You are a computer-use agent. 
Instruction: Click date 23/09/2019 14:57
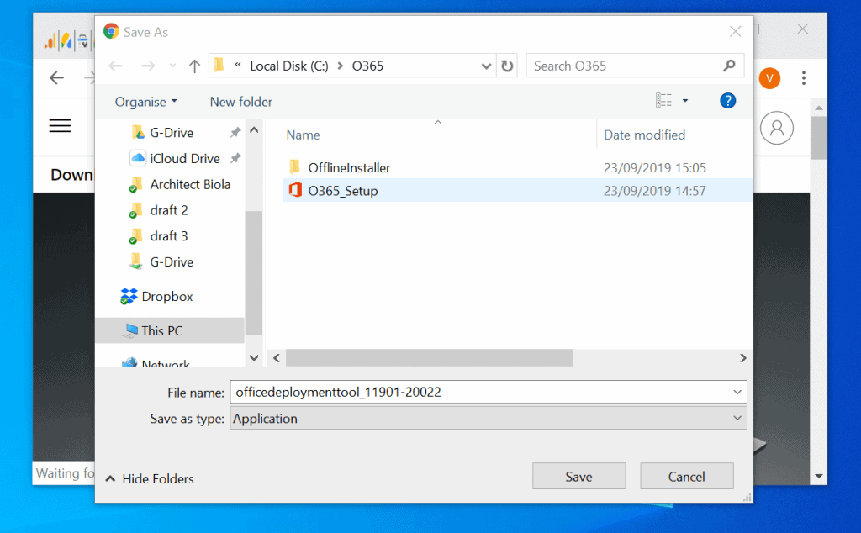[654, 191]
